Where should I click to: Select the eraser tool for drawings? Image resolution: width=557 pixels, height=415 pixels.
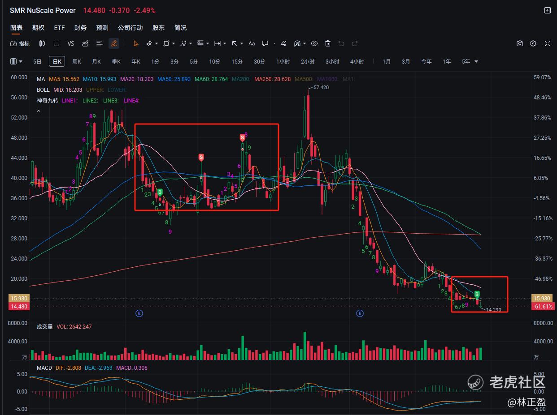(283, 43)
